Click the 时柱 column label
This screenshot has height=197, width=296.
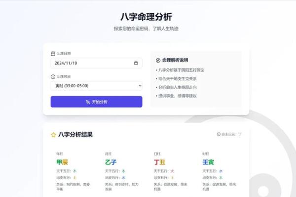[206, 154]
